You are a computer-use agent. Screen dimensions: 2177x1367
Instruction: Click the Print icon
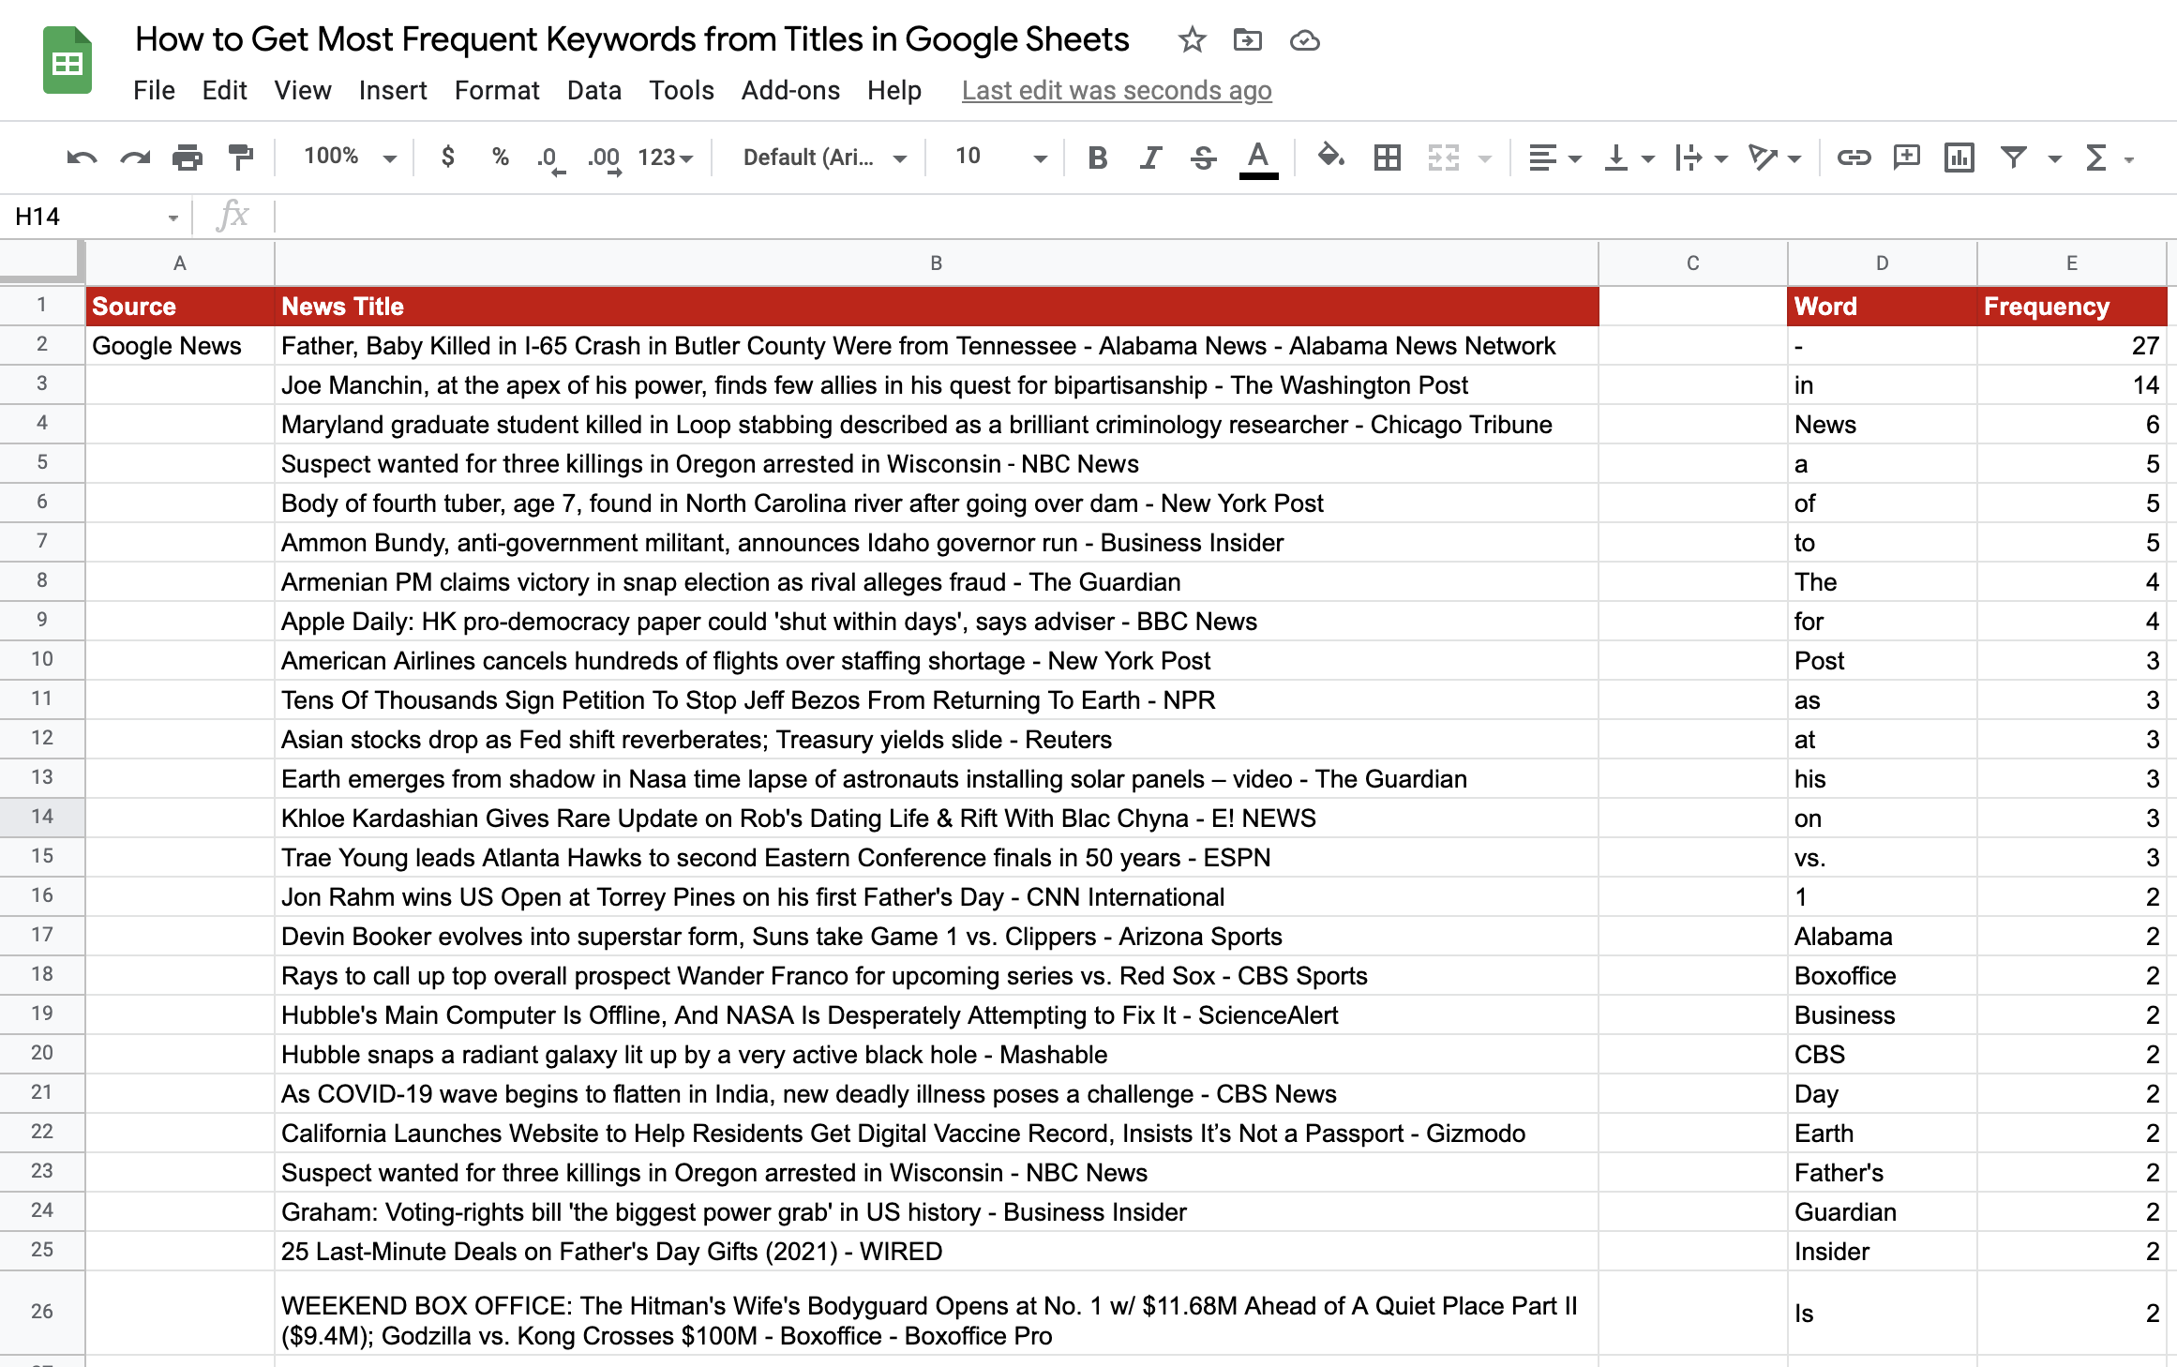point(188,158)
